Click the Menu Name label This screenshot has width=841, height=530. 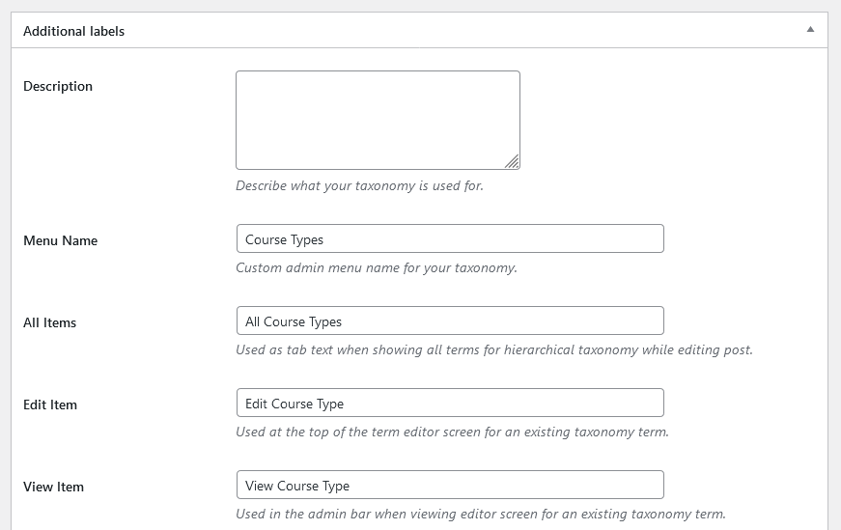tap(60, 240)
